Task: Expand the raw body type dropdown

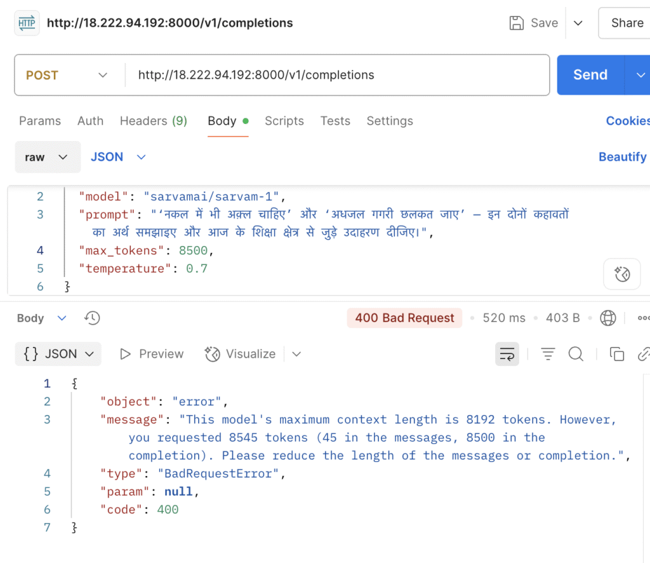Action: pos(48,157)
